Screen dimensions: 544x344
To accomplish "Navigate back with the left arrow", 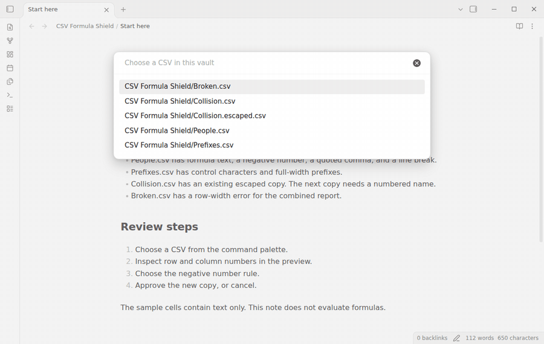I will [x=31, y=26].
